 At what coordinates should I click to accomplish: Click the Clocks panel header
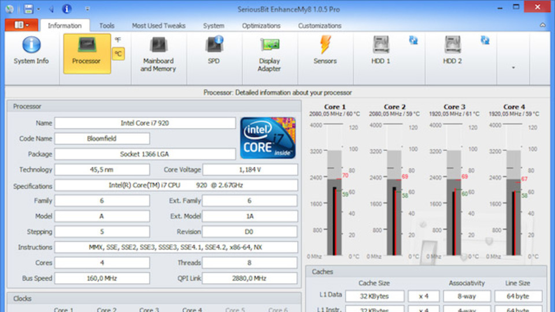[x=154, y=299]
